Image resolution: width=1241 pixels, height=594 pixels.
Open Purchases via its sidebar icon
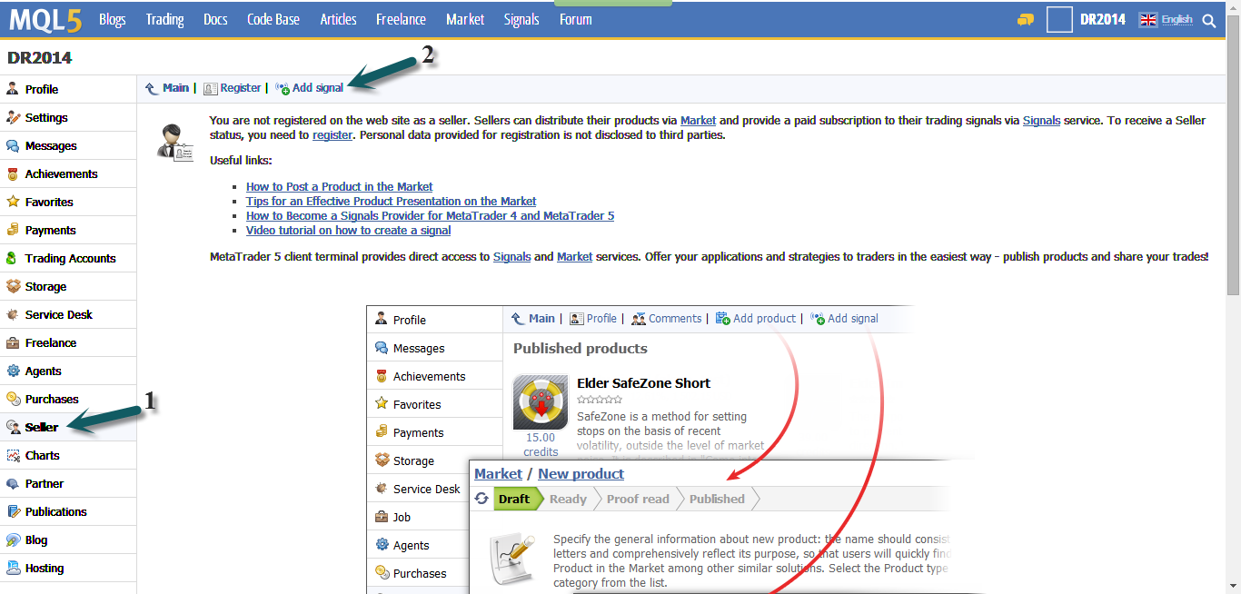click(13, 399)
